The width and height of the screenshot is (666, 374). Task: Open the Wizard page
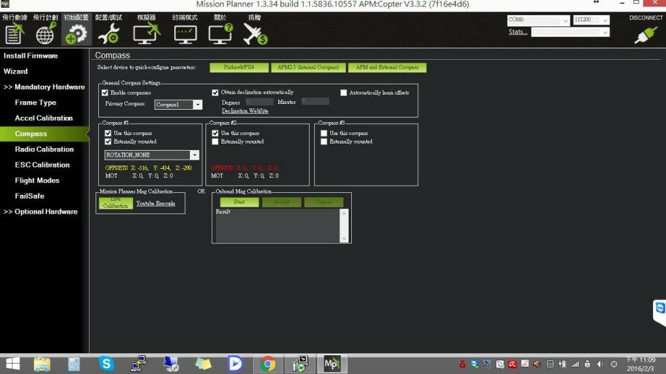click(x=16, y=71)
